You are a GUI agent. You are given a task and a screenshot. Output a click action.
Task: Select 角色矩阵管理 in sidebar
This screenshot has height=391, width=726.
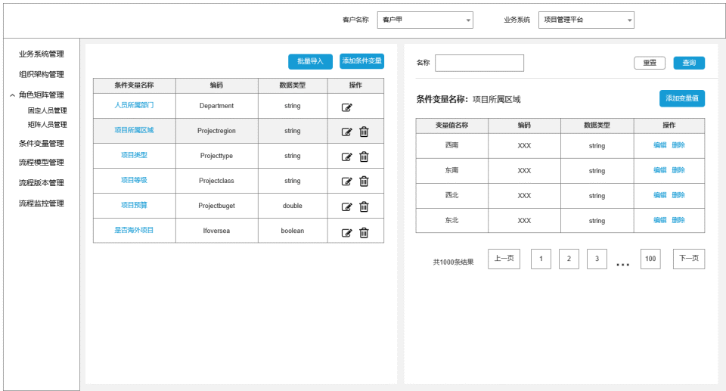41,95
